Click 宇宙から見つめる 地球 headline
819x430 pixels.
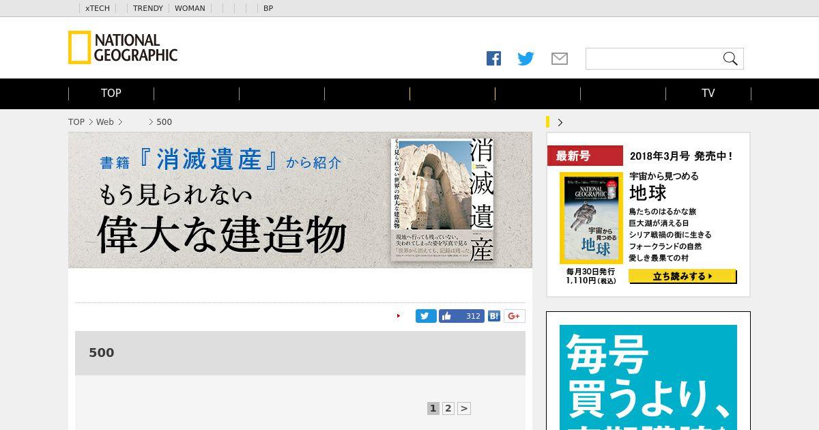click(663, 185)
